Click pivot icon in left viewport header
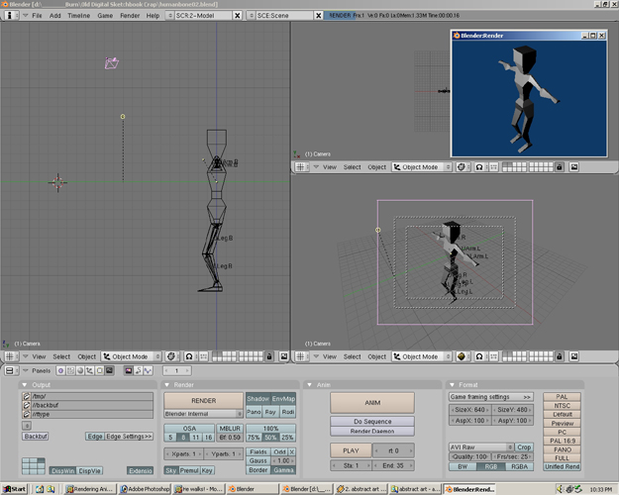619x495 pixels. pyautogui.click(x=189, y=356)
